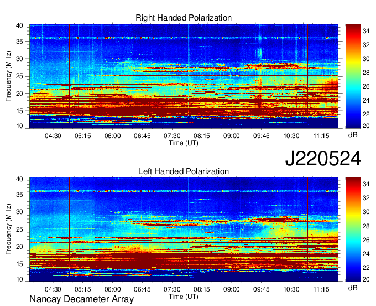376x306 pixels.
Task: Click "Time (UT)" label under Right Handed plot
Action: [184, 143]
